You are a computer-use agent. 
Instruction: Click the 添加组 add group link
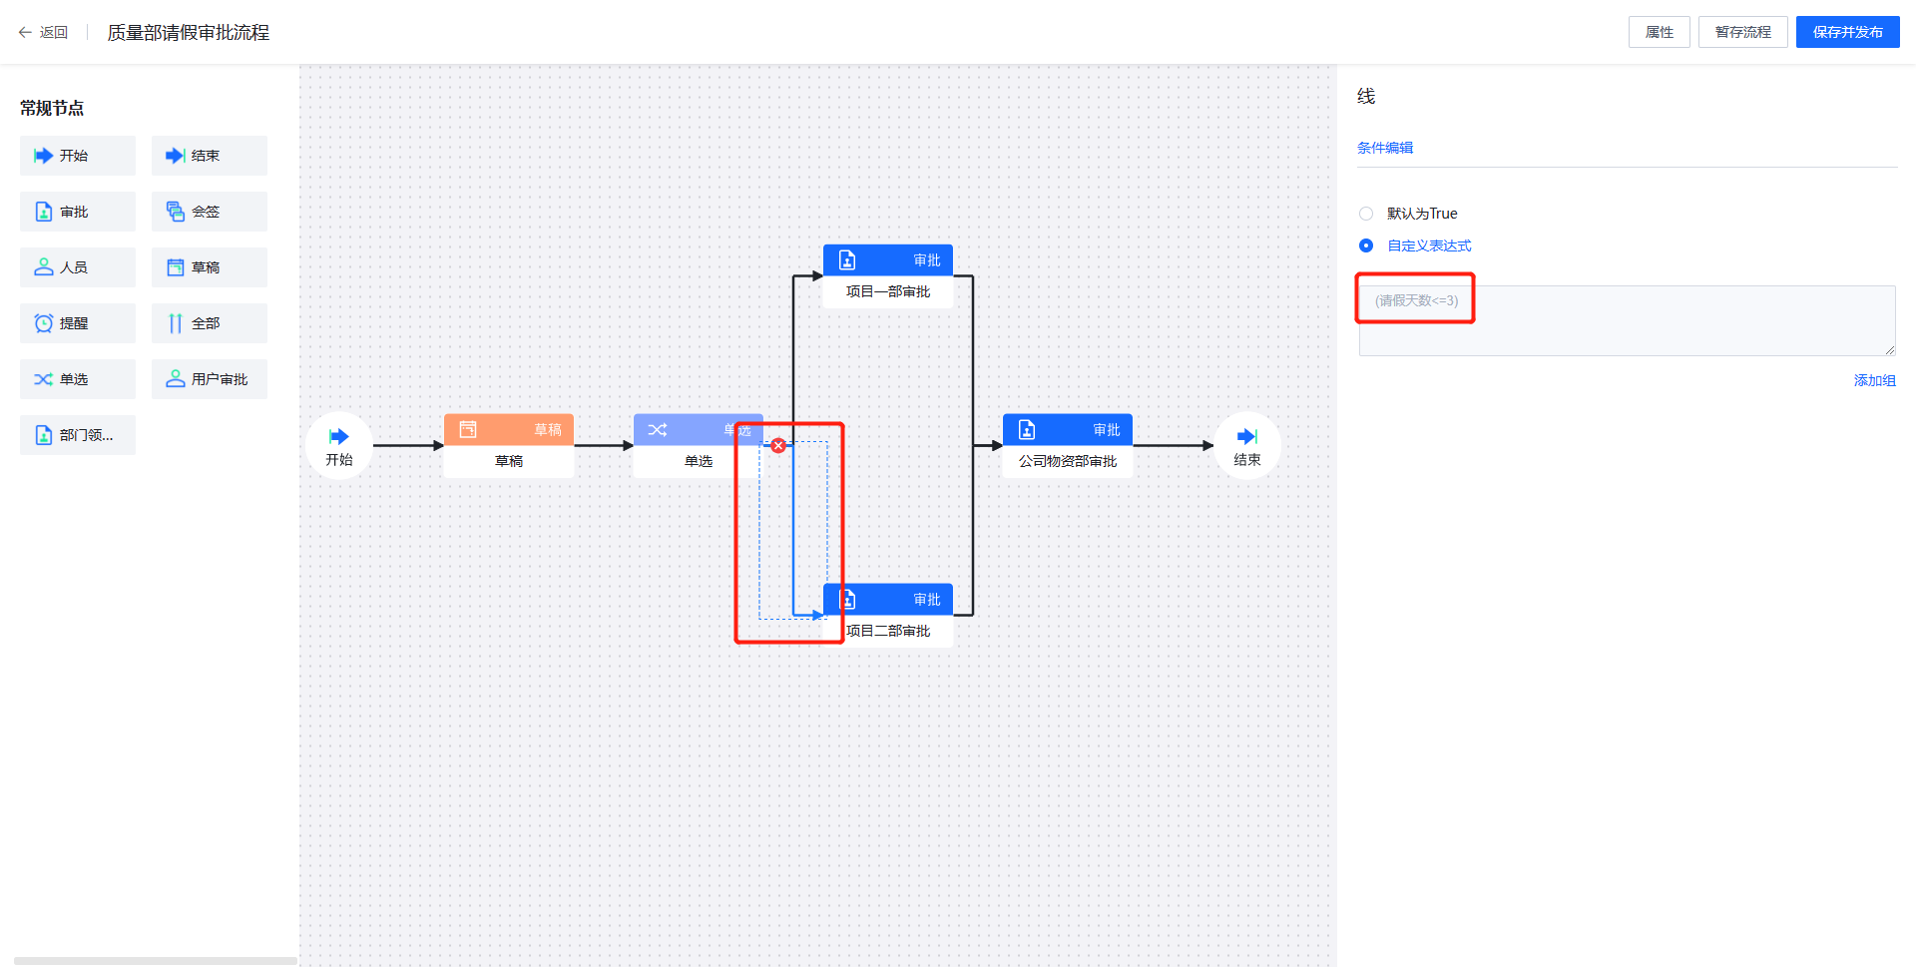tap(1875, 380)
